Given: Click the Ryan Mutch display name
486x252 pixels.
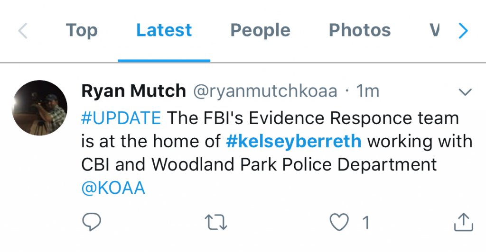Looking at the screenshot, I should coord(133,91).
